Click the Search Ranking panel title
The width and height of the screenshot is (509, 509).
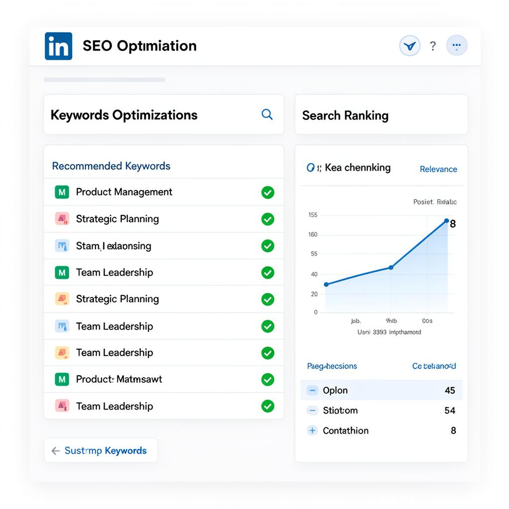coord(345,115)
